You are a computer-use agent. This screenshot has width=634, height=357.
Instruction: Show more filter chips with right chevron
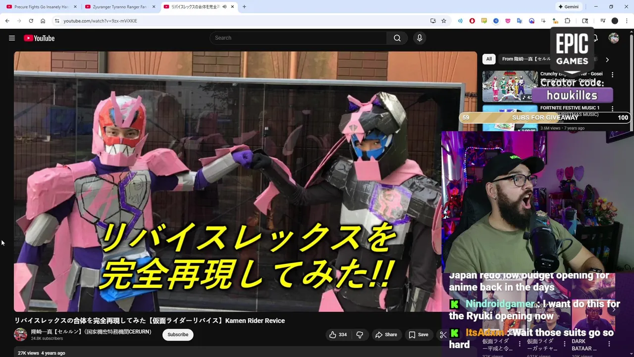click(607, 59)
